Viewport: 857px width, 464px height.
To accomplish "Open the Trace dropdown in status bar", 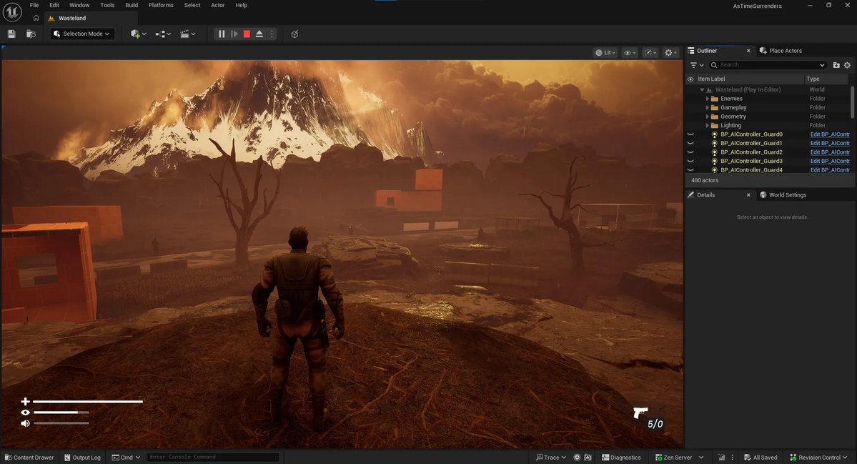I will (x=551, y=458).
